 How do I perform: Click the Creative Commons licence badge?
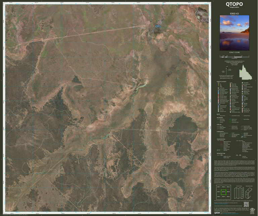217,213
